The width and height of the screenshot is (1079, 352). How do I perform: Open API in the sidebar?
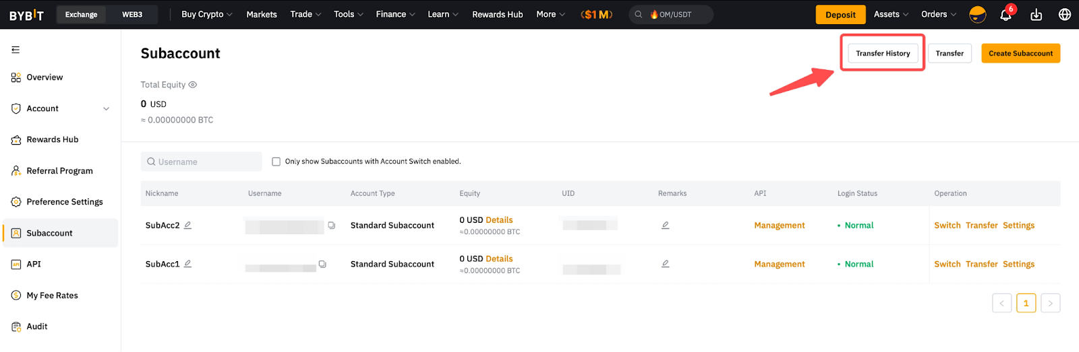[x=34, y=265]
